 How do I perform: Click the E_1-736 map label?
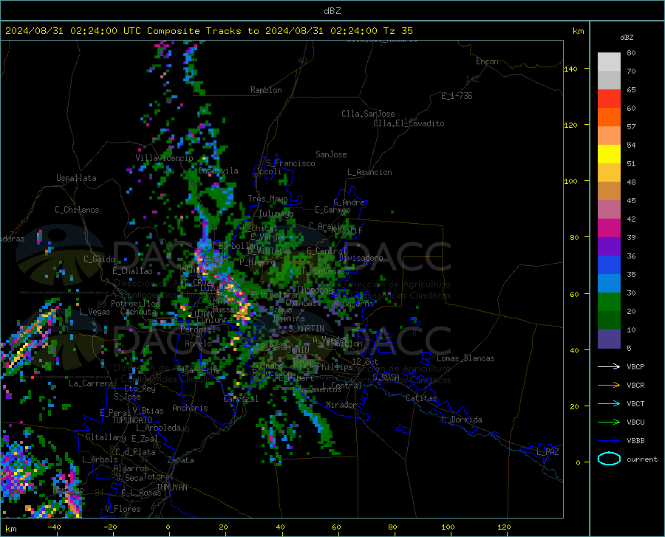(457, 96)
